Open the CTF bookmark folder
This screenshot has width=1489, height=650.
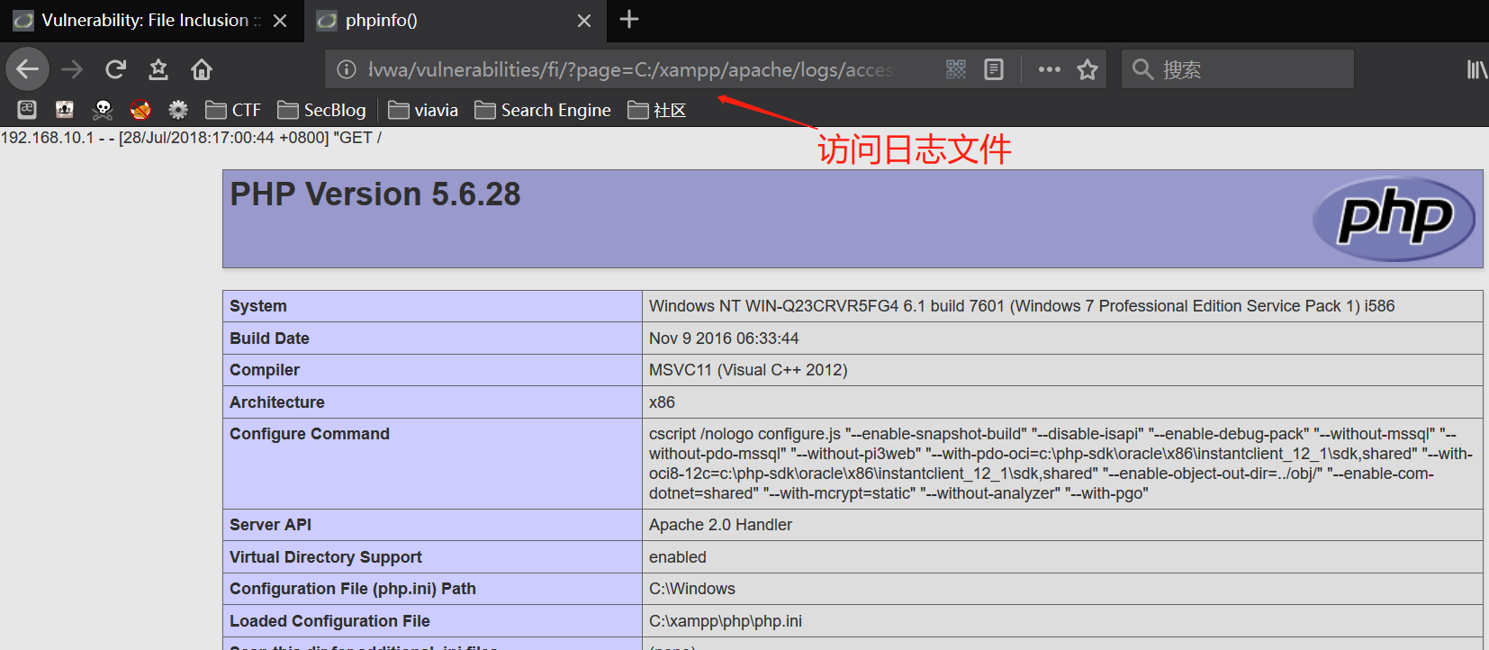coord(233,110)
